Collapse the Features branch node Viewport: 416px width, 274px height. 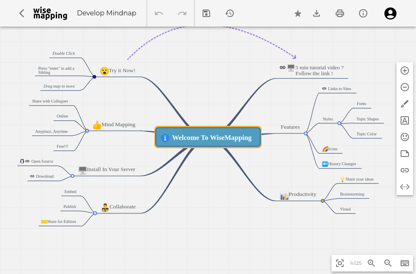pos(306,133)
